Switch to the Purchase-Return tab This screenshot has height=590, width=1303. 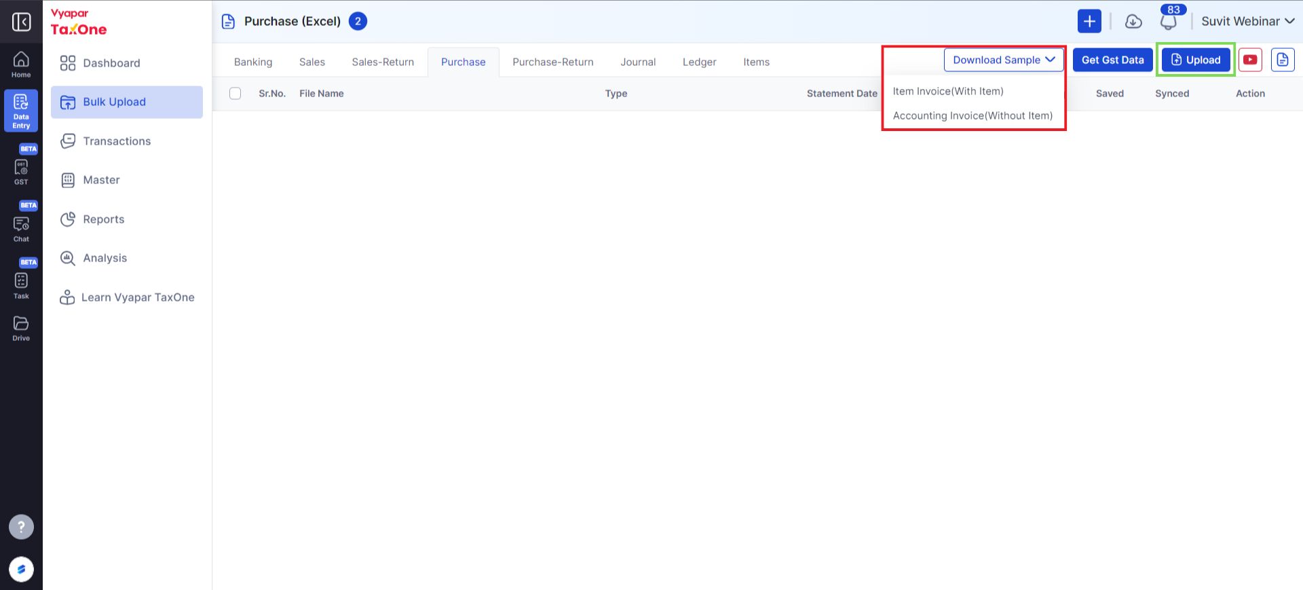[553, 62]
